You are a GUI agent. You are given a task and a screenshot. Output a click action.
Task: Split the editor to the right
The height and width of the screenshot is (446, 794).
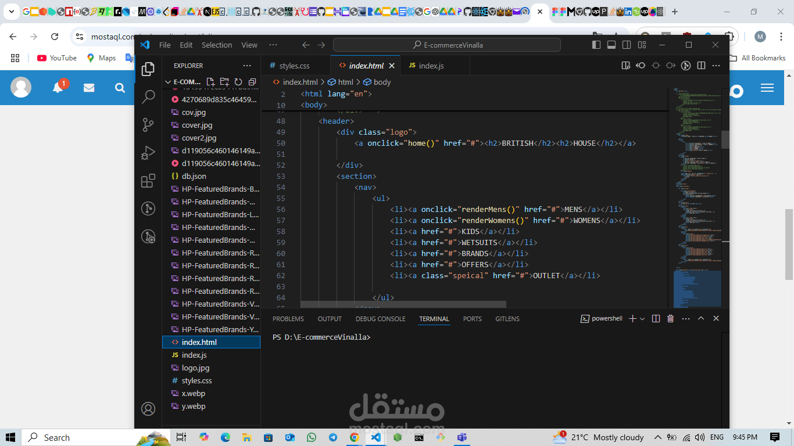(701, 66)
